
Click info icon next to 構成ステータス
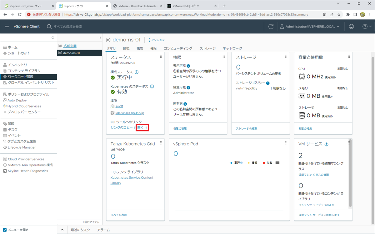pos(137,72)
